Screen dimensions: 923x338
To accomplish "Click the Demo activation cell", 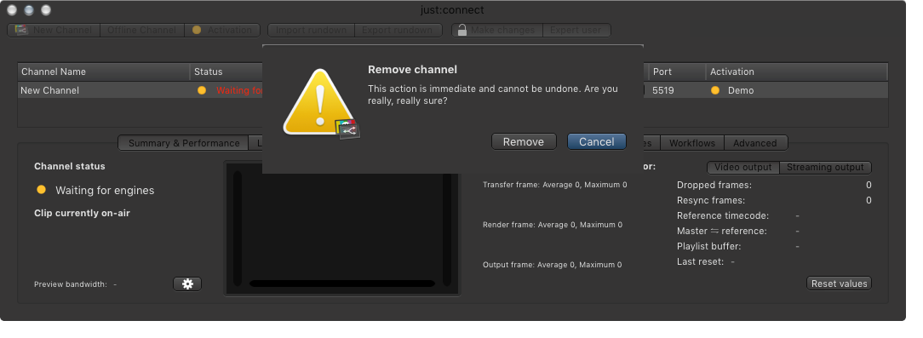I will tap(741, 91).
